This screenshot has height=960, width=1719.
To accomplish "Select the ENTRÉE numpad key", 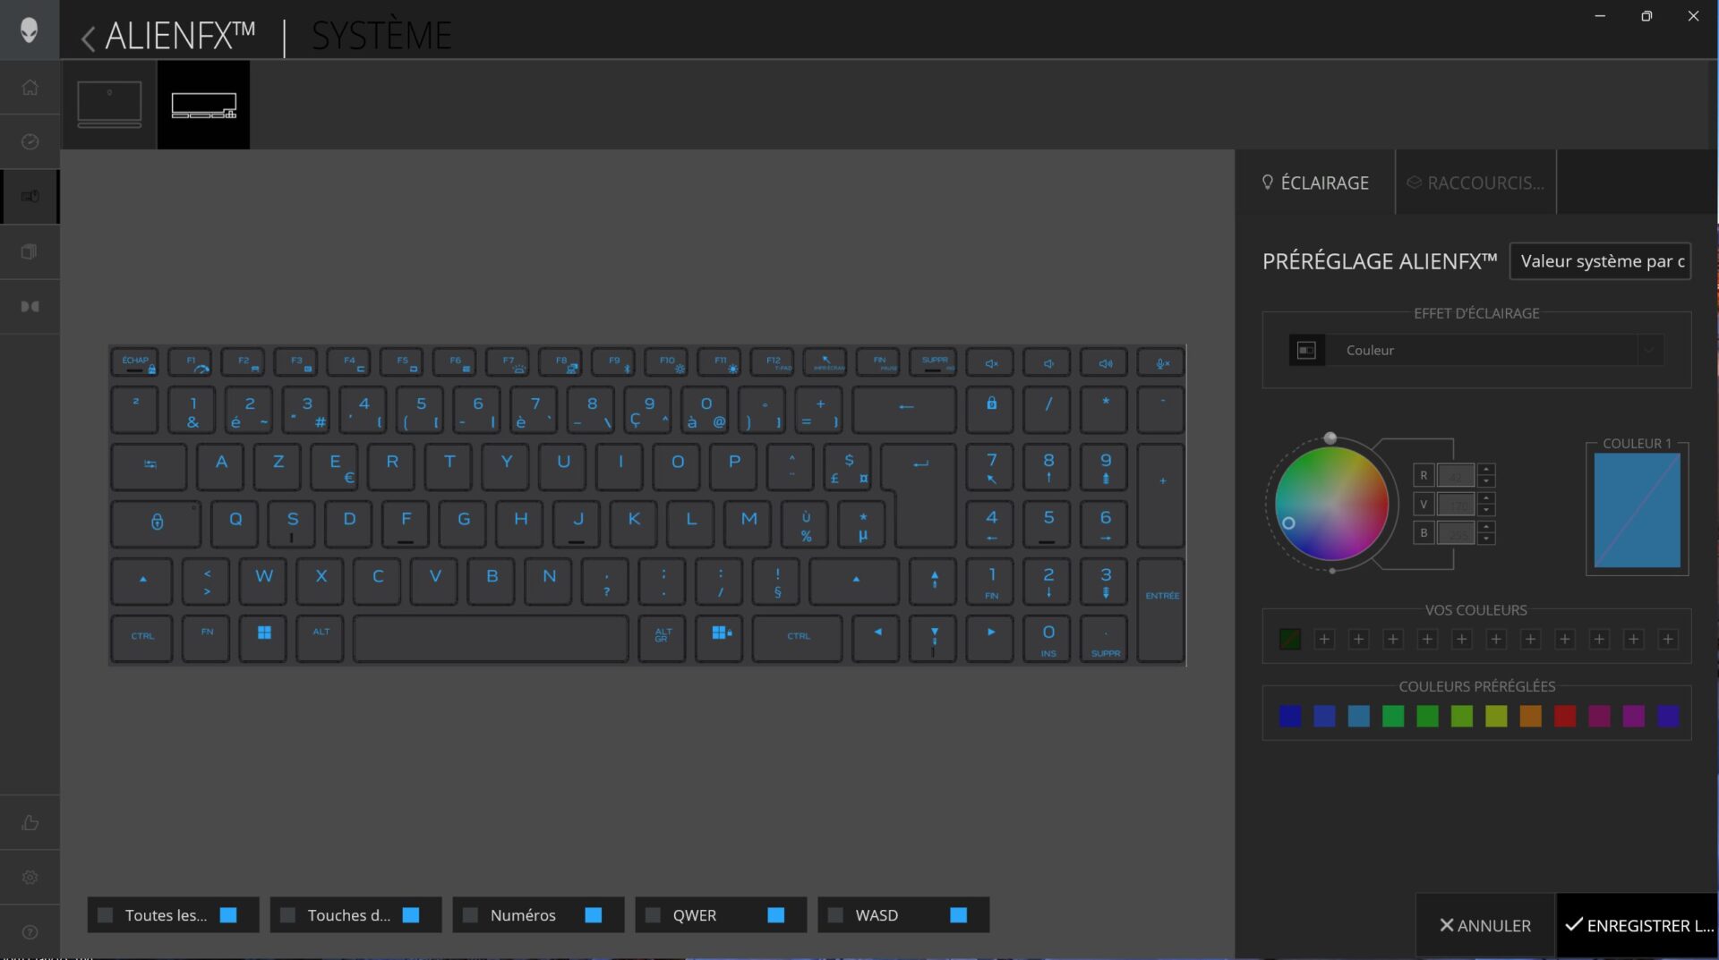I will pyautogui.click(x=1161, y=610).
